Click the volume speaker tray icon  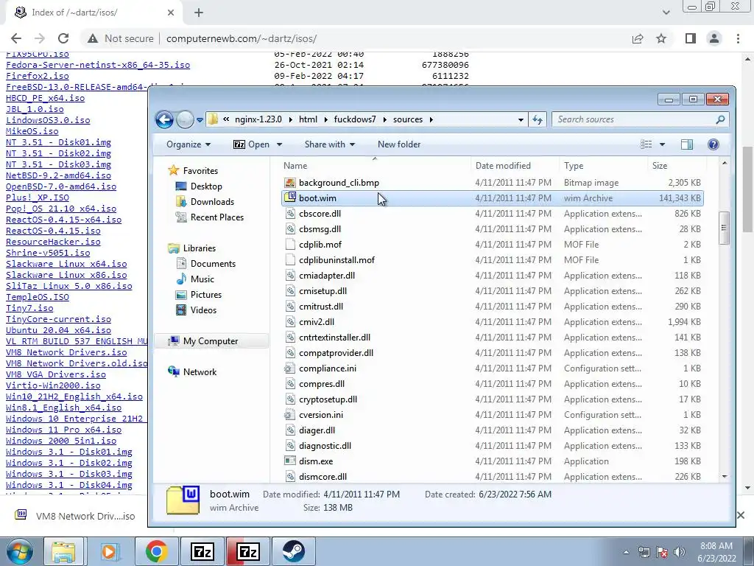point(680,552)
